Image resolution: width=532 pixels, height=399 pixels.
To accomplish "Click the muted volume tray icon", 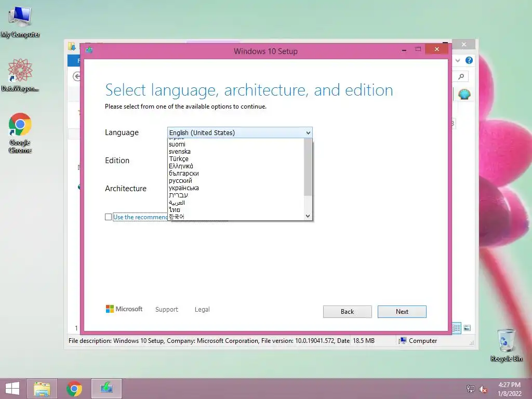I will (x=483, y=389).
